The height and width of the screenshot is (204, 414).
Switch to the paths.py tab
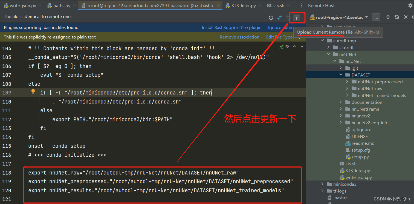(62, 5)
